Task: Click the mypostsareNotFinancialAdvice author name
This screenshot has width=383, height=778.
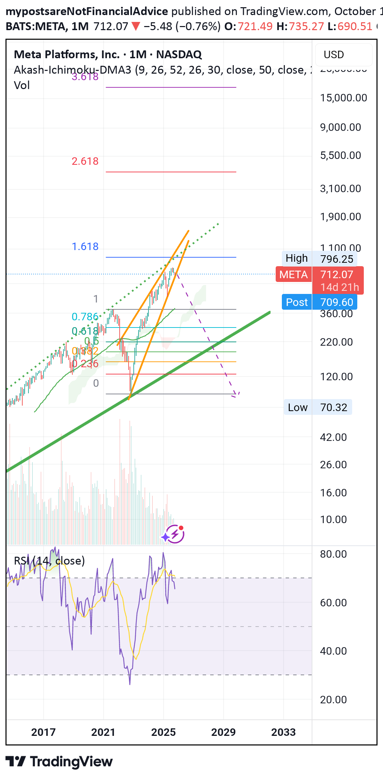Action: point(87,11)
